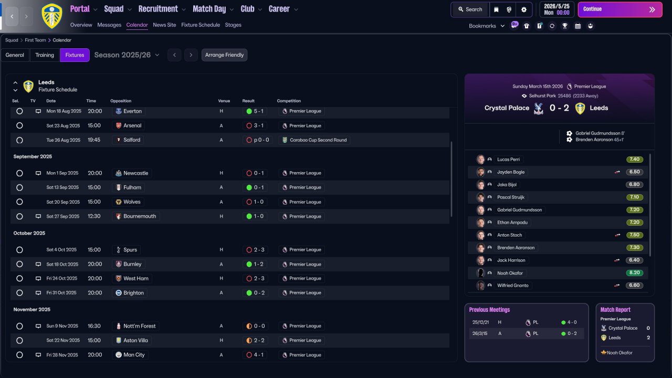
Task: Click the Brighton club crest
Action: 119,293
